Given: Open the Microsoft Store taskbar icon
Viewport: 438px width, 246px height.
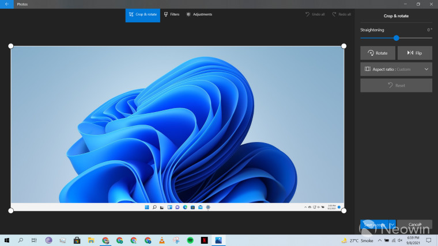Looking at the screenshot, I should click(x=77, y=240).
